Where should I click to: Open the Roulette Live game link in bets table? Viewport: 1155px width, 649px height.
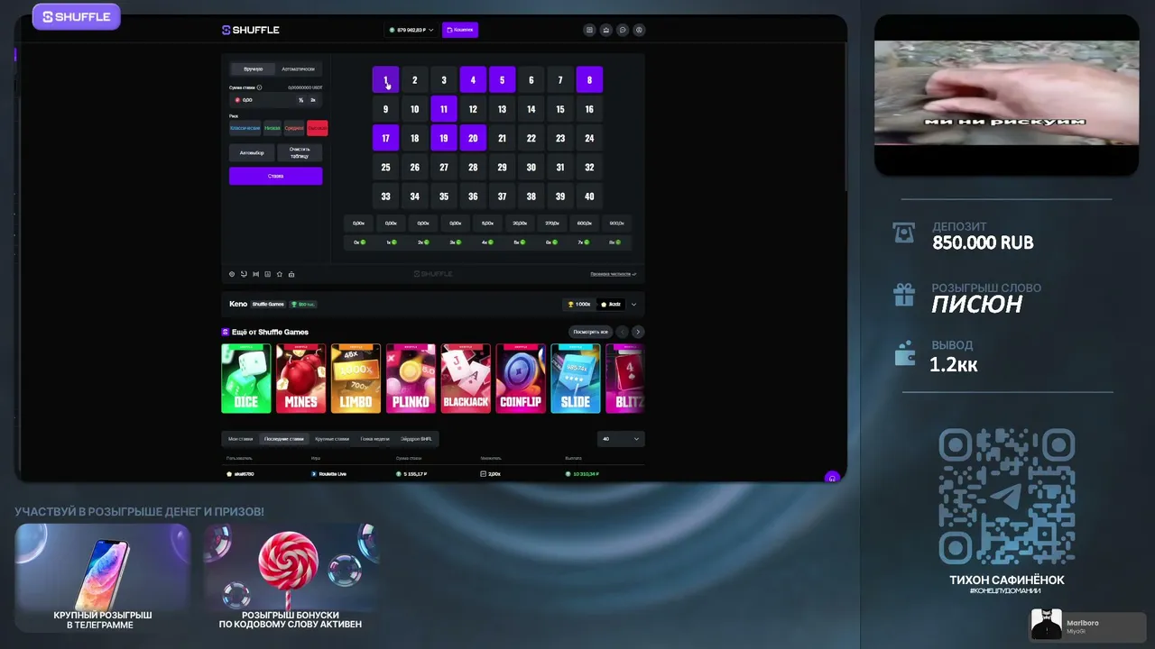[329, 473]
